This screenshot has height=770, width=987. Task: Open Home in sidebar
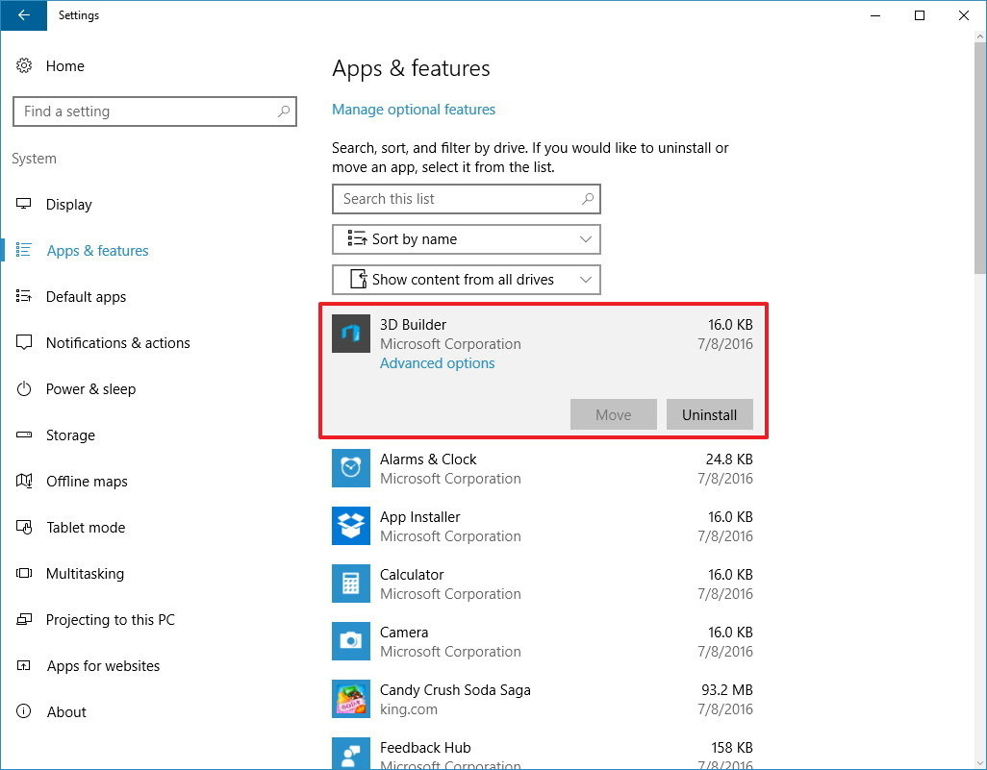point(64,66)
